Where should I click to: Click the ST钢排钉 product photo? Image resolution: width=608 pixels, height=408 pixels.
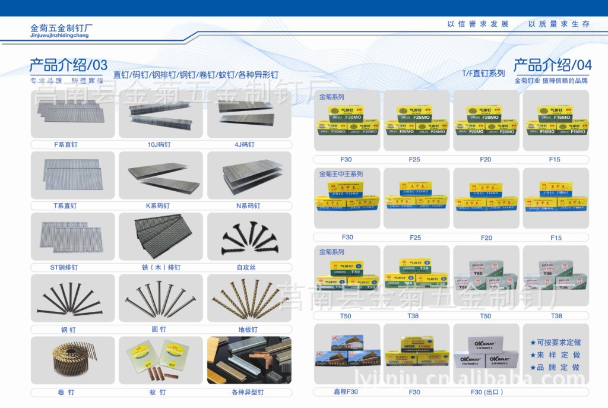coord(73,236)
